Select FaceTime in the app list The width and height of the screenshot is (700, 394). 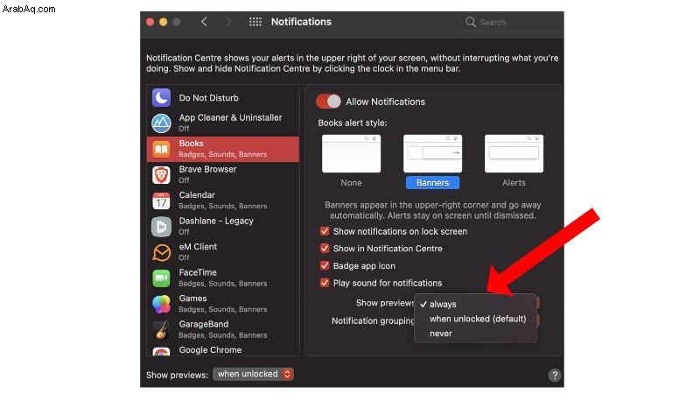click(x=223, y=278)
